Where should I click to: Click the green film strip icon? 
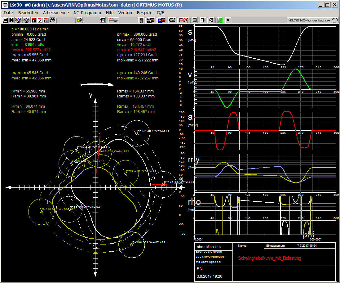[220, 20]
